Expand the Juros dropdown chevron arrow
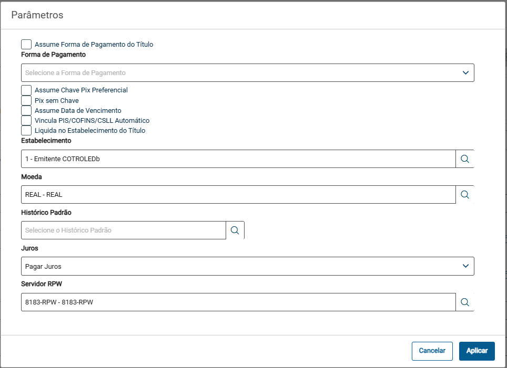This screenshot has width=507, height=368. pos(465,266)
